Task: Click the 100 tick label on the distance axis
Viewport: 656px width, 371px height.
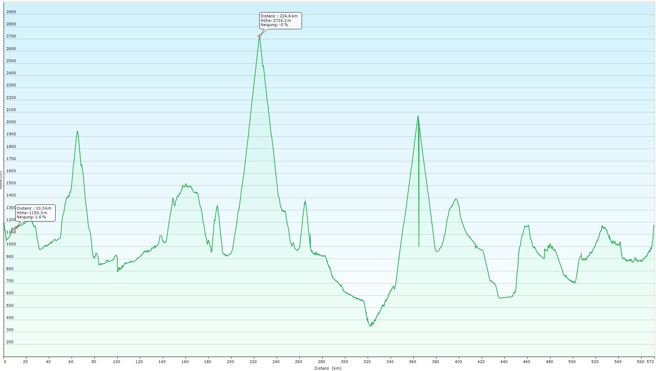Action: [x=117, y=362]
